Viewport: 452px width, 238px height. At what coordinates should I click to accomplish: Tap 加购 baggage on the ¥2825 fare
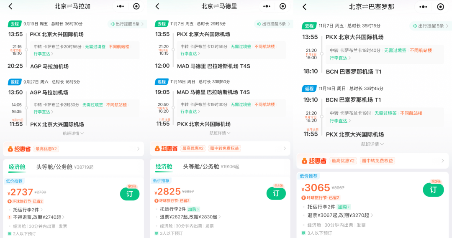coord(193,209)
